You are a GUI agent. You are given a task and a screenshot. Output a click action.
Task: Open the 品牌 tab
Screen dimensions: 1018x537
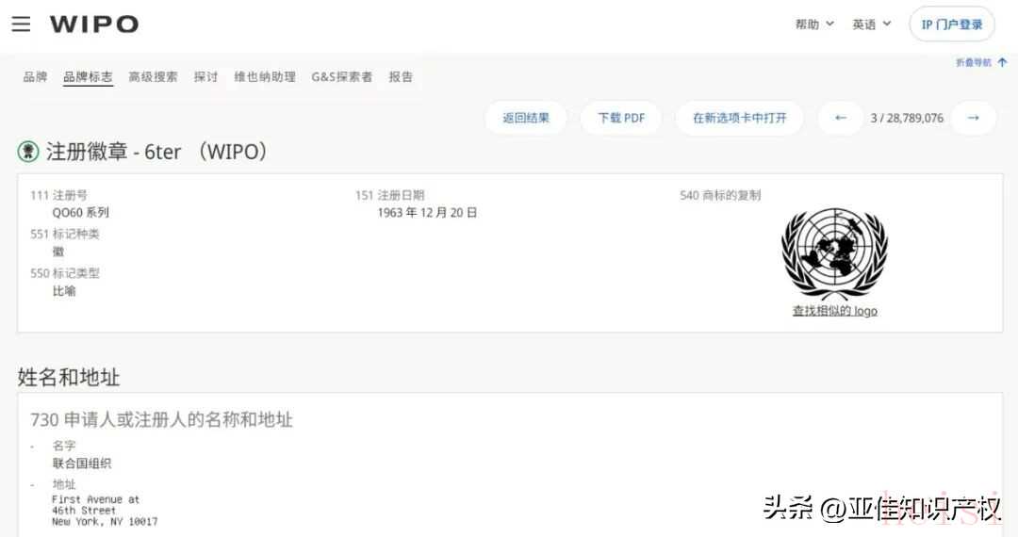35,76
